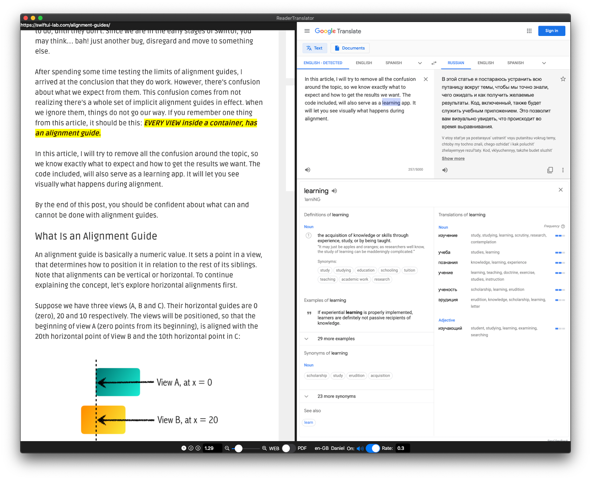Open Google apps grid

pos(529,31)
